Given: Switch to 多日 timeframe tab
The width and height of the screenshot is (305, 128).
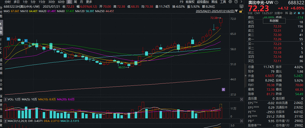Looking at the screenshot, I should coord(17,2).
